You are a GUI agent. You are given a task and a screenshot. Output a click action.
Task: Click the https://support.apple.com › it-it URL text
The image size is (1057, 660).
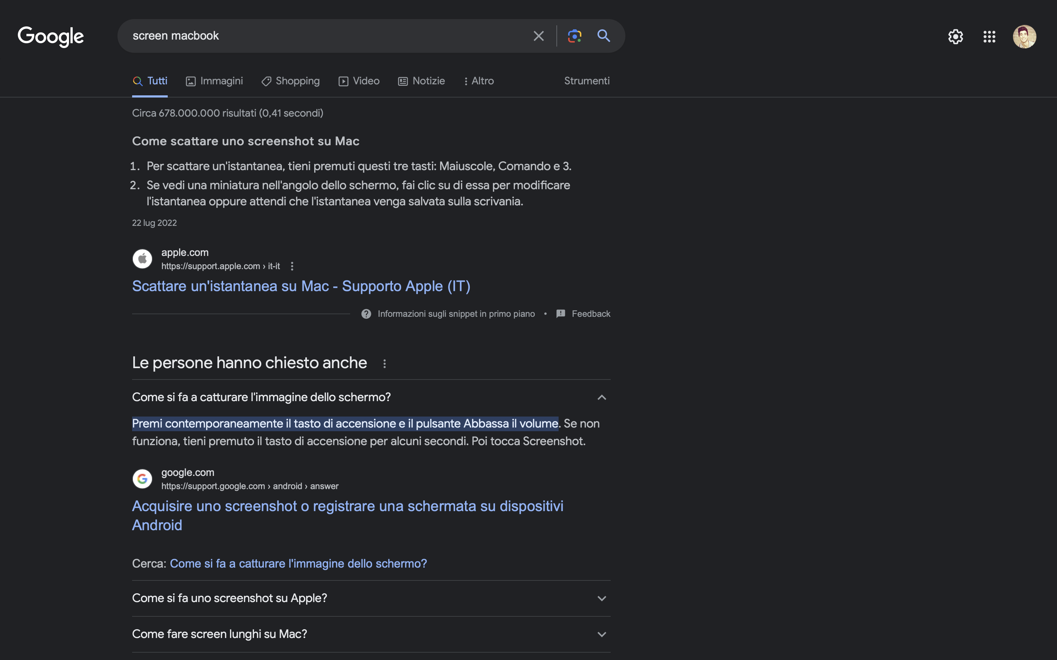pos(221,266)
